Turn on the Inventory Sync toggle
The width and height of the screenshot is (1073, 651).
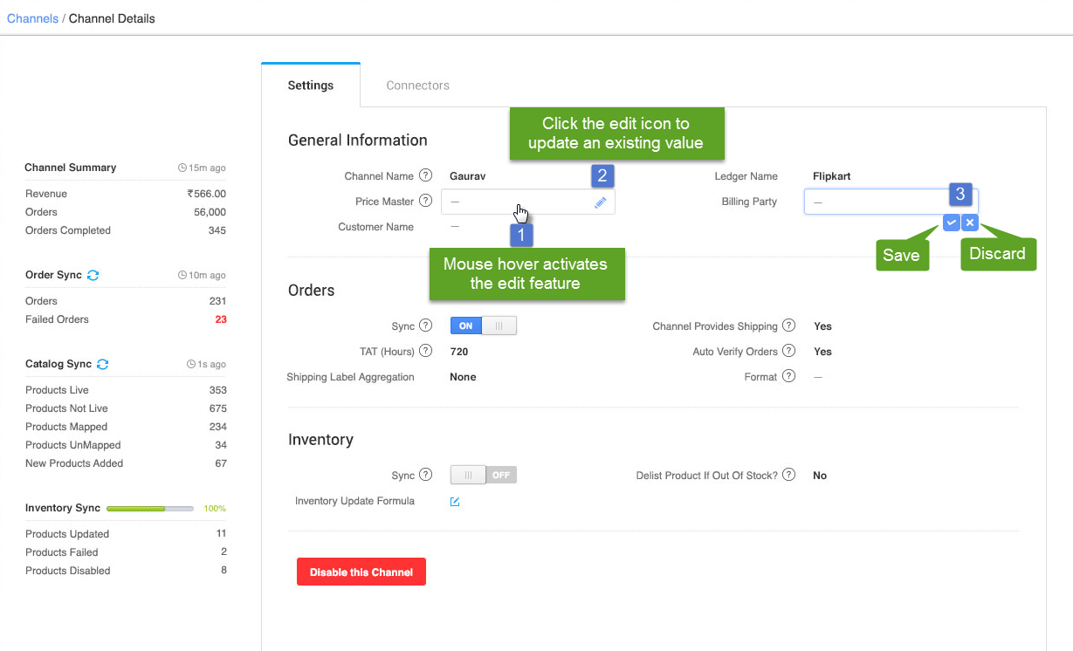point(468,474)
